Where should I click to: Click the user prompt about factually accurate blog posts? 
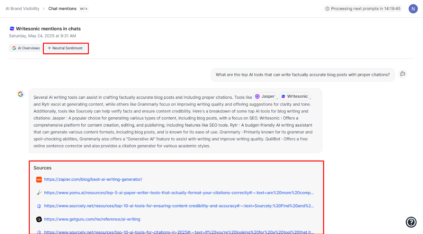(x=303, y=75)
